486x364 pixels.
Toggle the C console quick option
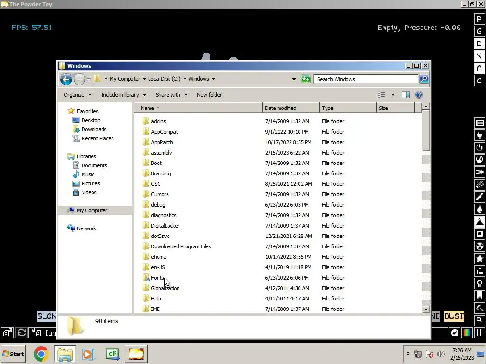[x=479, y=81]
